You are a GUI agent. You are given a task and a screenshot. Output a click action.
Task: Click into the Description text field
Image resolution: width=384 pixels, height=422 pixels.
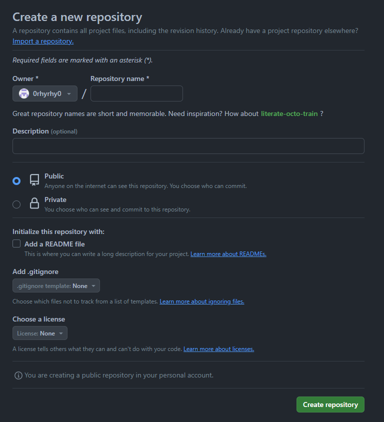(x=188, y=146)
